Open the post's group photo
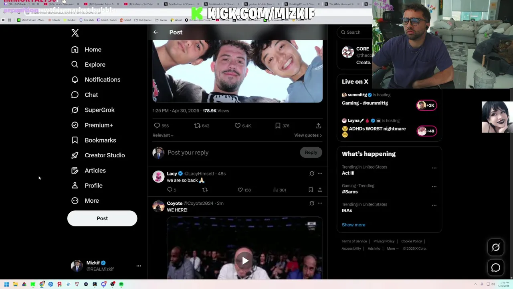This screenshot has width=513, height=289. (x=237, y=71)
